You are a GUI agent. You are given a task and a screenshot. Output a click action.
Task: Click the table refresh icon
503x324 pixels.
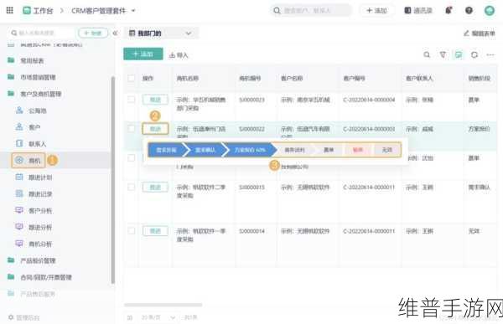(474, 54)
